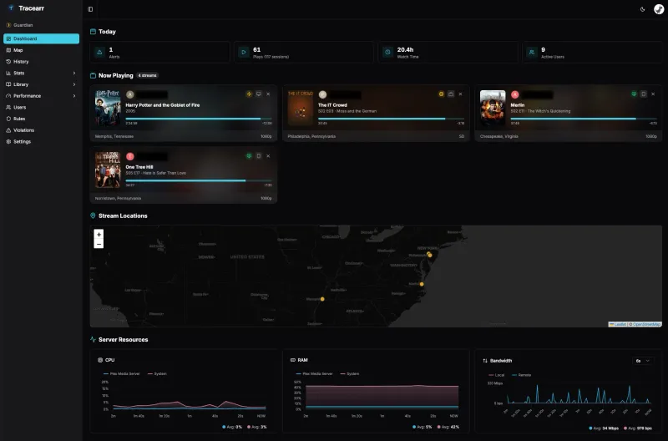
Task: Expand the Performance submenu chevron
Action: coord(74,96)
